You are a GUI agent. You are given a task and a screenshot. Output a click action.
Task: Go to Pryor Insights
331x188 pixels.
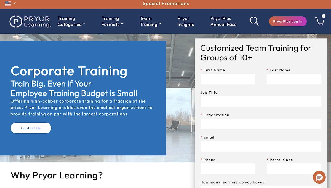[x=186, y=22]
